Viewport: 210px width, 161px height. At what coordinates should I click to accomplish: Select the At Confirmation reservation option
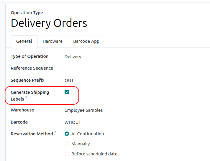(67, 134)
